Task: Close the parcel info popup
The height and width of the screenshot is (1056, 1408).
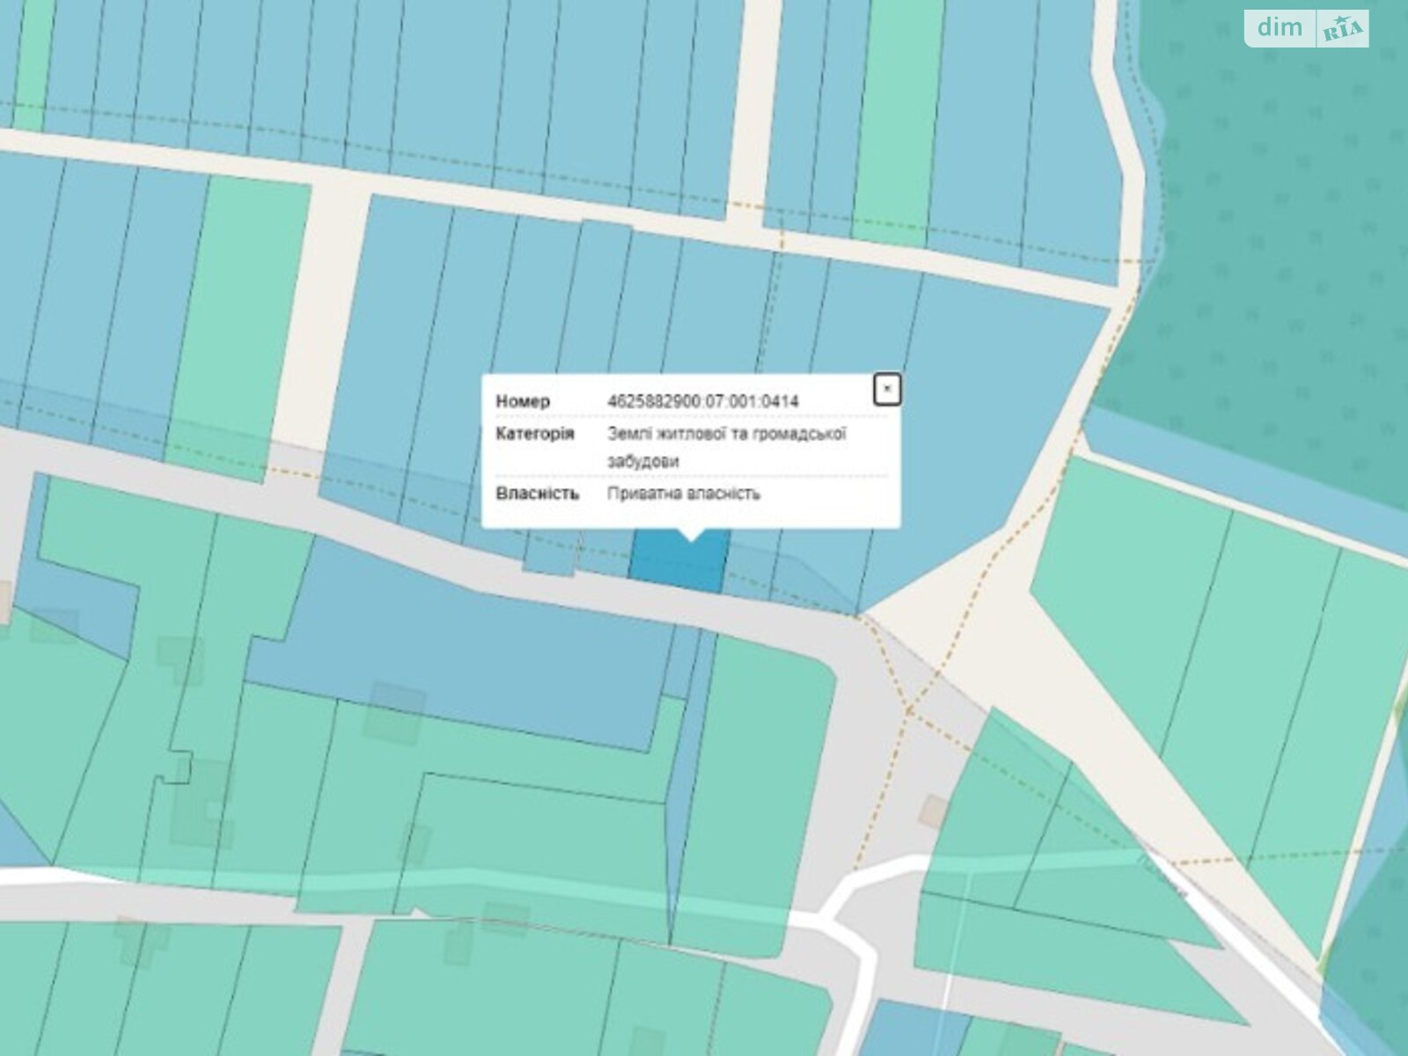Action: pos(887,388)
